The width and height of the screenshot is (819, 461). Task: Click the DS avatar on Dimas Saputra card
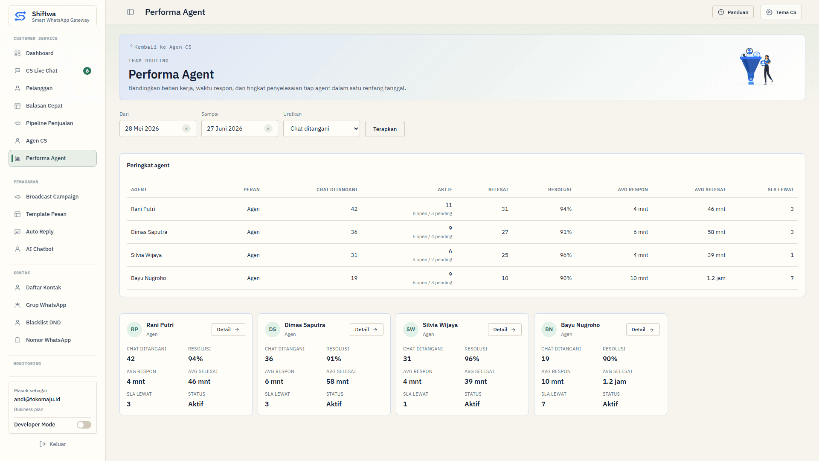[273, 330]
